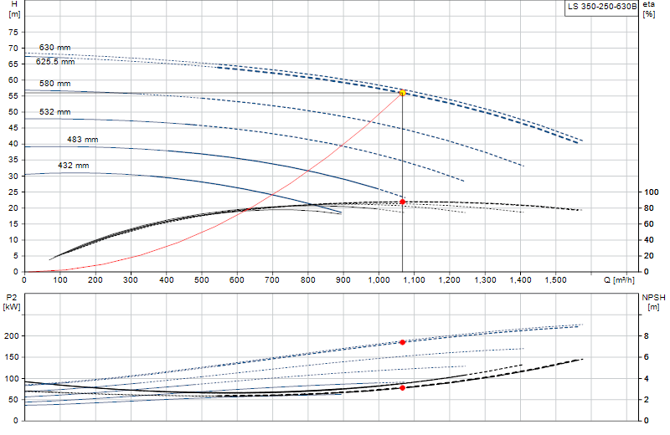Click the eta [%] efficiency axis label
The height and width of the screenshot is (435, 670).
[648, 9]
